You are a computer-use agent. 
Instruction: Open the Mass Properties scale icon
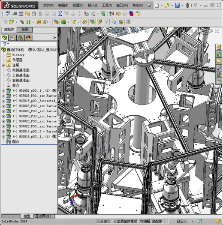(21, 14)
